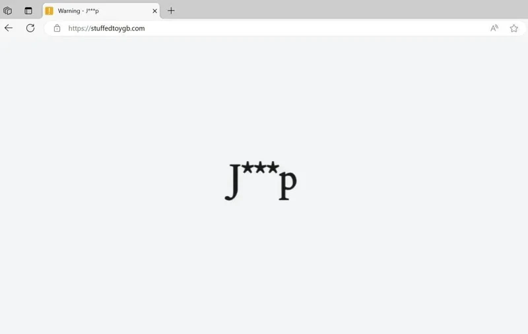This screenshot has height=334, width=528.
Task: Activate the Read aloud icon
Action: (494, 28)
